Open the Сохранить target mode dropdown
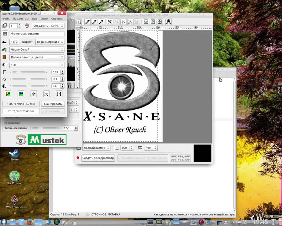Viewport: 282px width, 226px height. coord(48,26)
